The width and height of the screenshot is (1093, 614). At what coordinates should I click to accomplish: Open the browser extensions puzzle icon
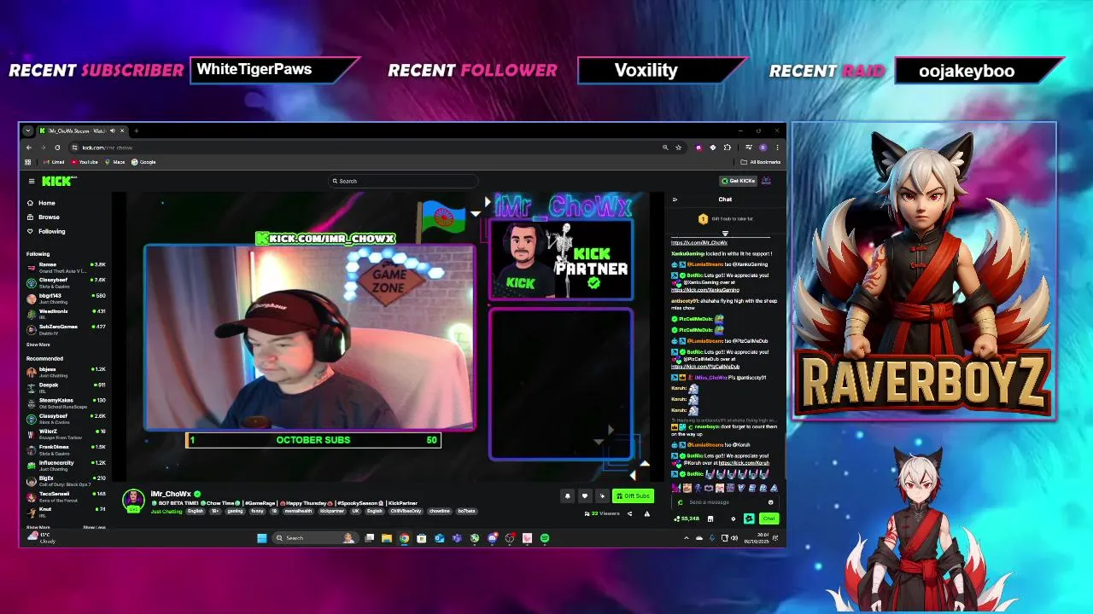[x=728, y=148]
